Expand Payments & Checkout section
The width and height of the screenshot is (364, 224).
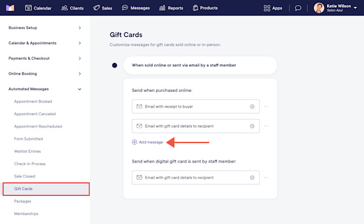click(x=44, y=58)
